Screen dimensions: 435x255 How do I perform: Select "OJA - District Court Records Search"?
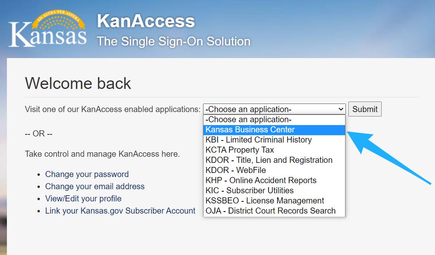tap(271, 211)
